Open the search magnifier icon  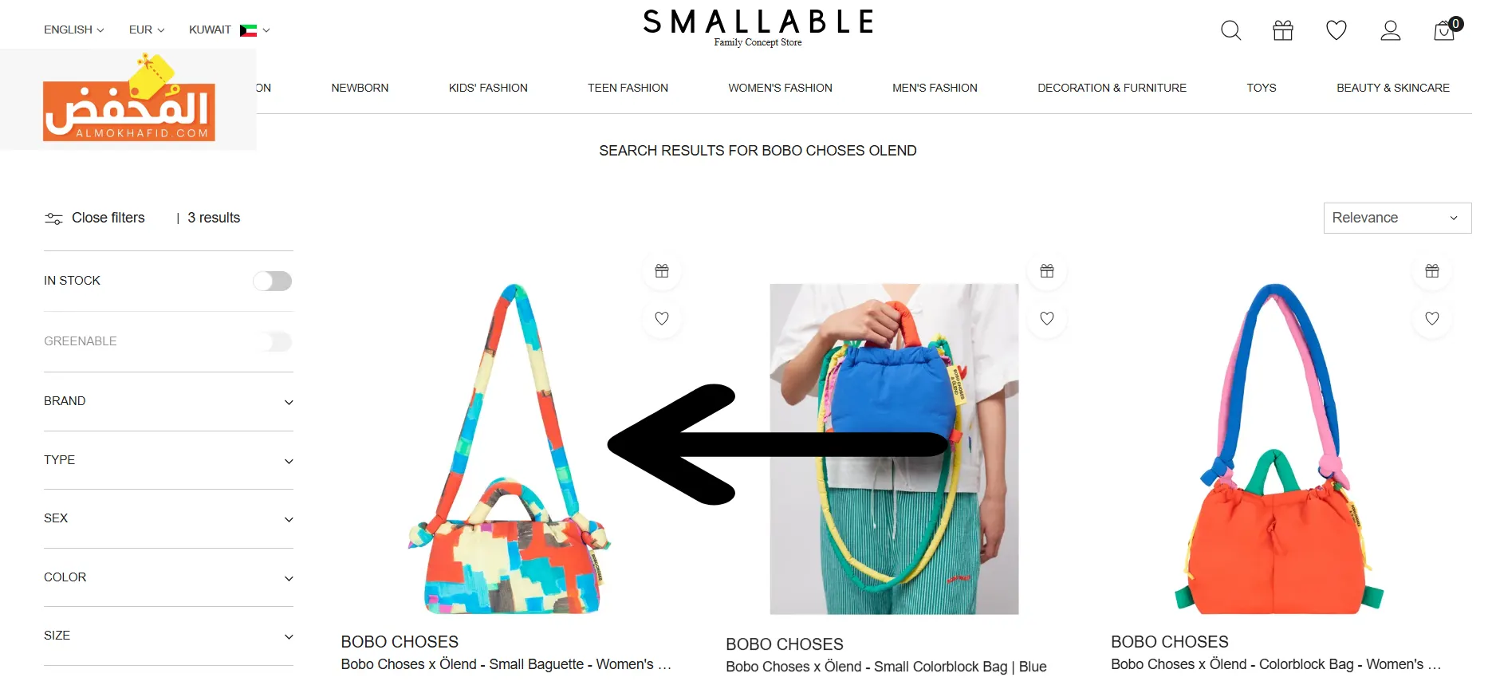click(1230, 30)
